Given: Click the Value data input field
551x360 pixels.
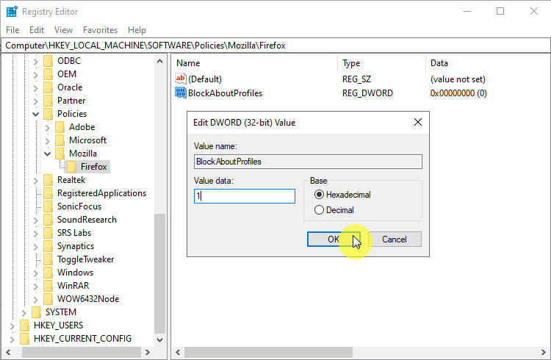Looking at the screenshot, I should 244,196.
